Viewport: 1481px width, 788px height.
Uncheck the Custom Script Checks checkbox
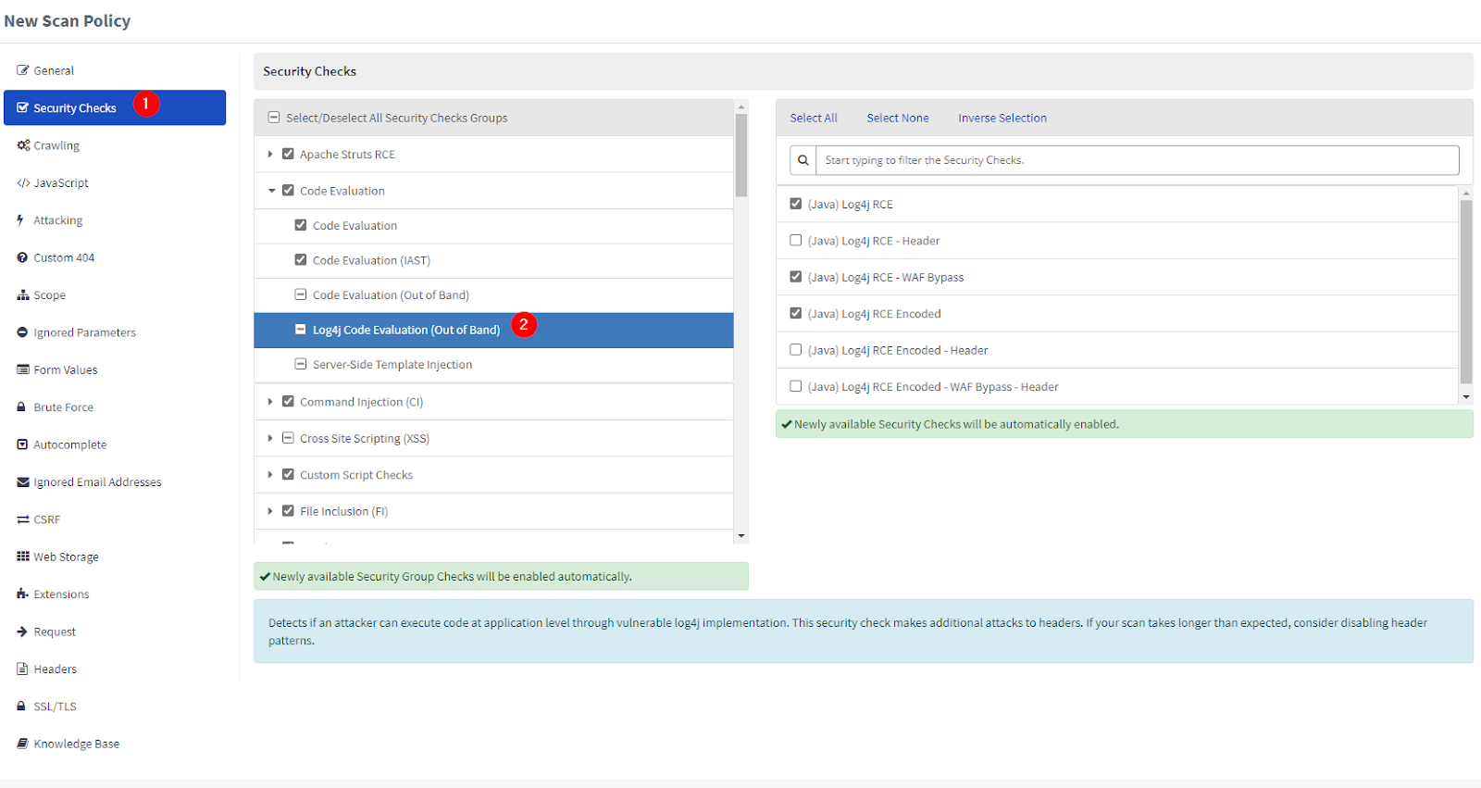tap(288, 474)
